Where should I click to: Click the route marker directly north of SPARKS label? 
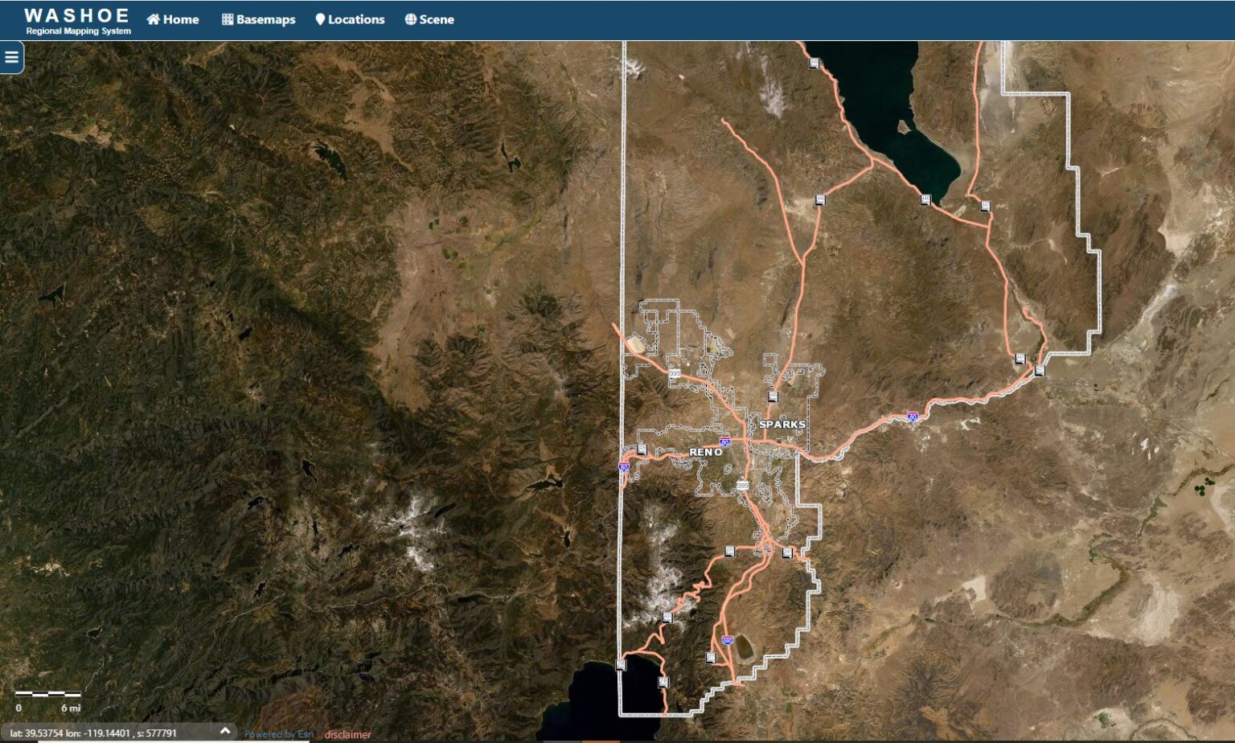(x=773, y=396)
